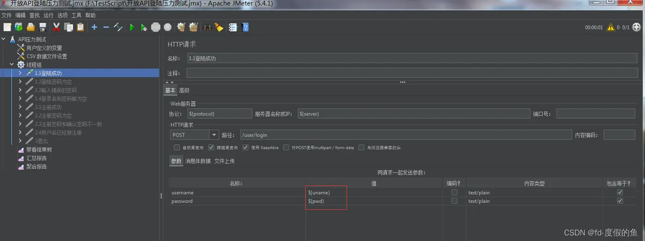
Task: Click the Copy toolbar icon
Action: pos(69,27)
